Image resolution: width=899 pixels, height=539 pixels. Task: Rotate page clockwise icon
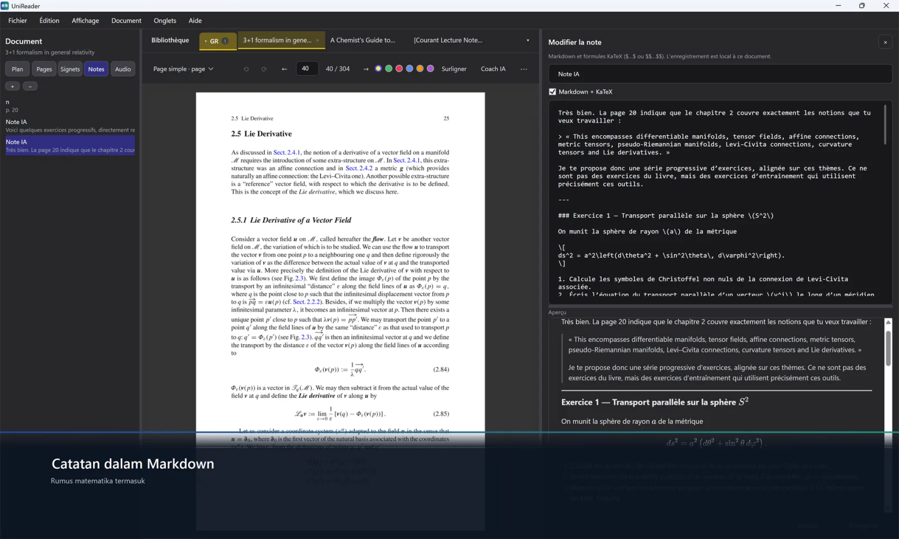tap(264, 69)
